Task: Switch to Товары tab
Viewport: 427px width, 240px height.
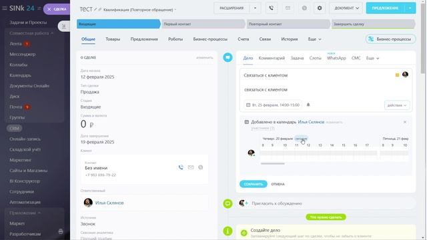Action: (x=113, y=39)
